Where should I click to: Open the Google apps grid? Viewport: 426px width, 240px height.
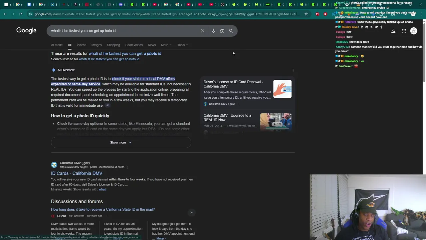pyautogui.click(x=404, y=31)
